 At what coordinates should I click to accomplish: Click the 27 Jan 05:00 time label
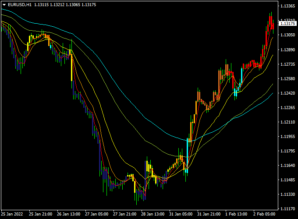[96, 214]
